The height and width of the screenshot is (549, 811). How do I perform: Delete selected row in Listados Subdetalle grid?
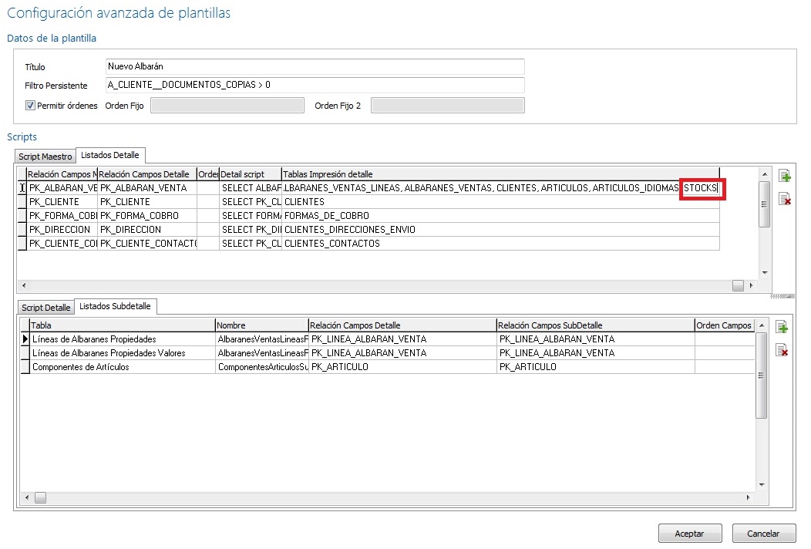click(782, 350)
